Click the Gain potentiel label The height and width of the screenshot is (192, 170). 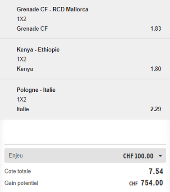point(21,183)
